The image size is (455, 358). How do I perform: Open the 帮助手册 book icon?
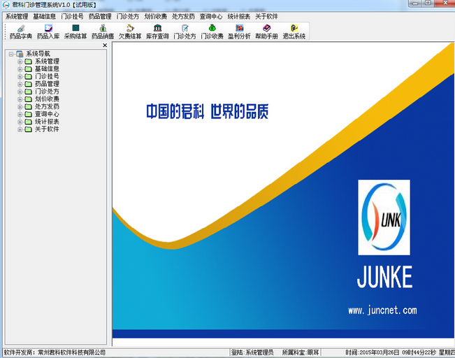(267, 31)
